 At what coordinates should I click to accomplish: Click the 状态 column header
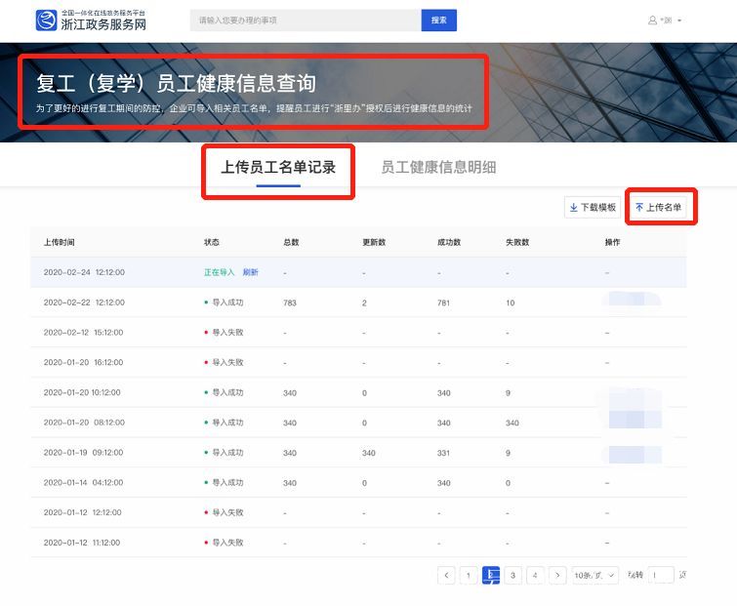coord(212,242)
